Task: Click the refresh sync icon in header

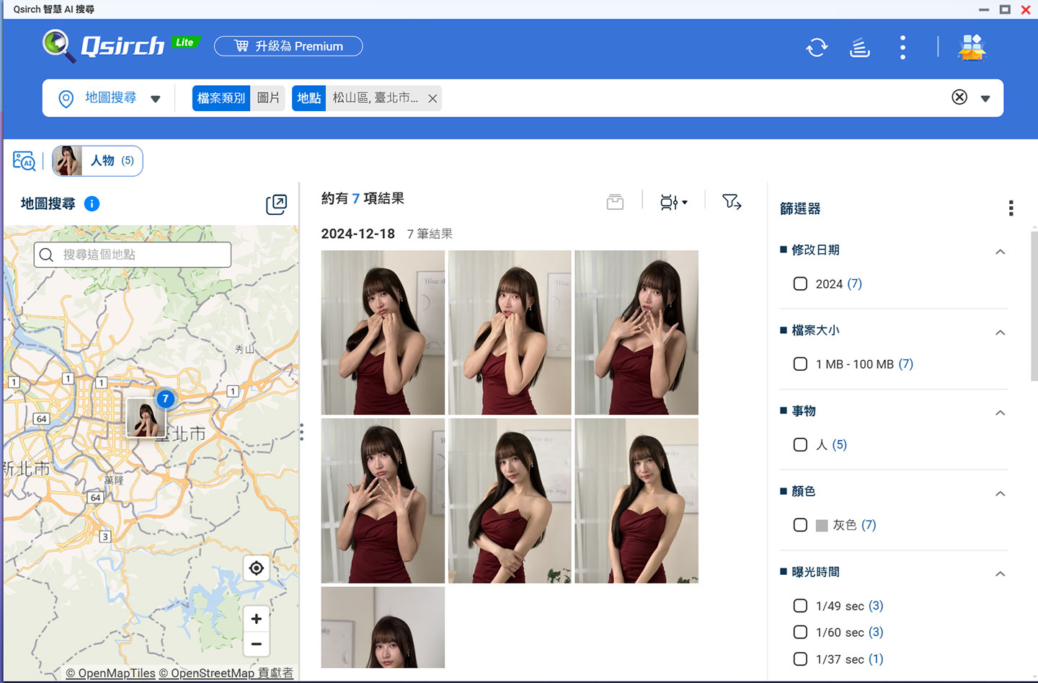Action: 817,48
